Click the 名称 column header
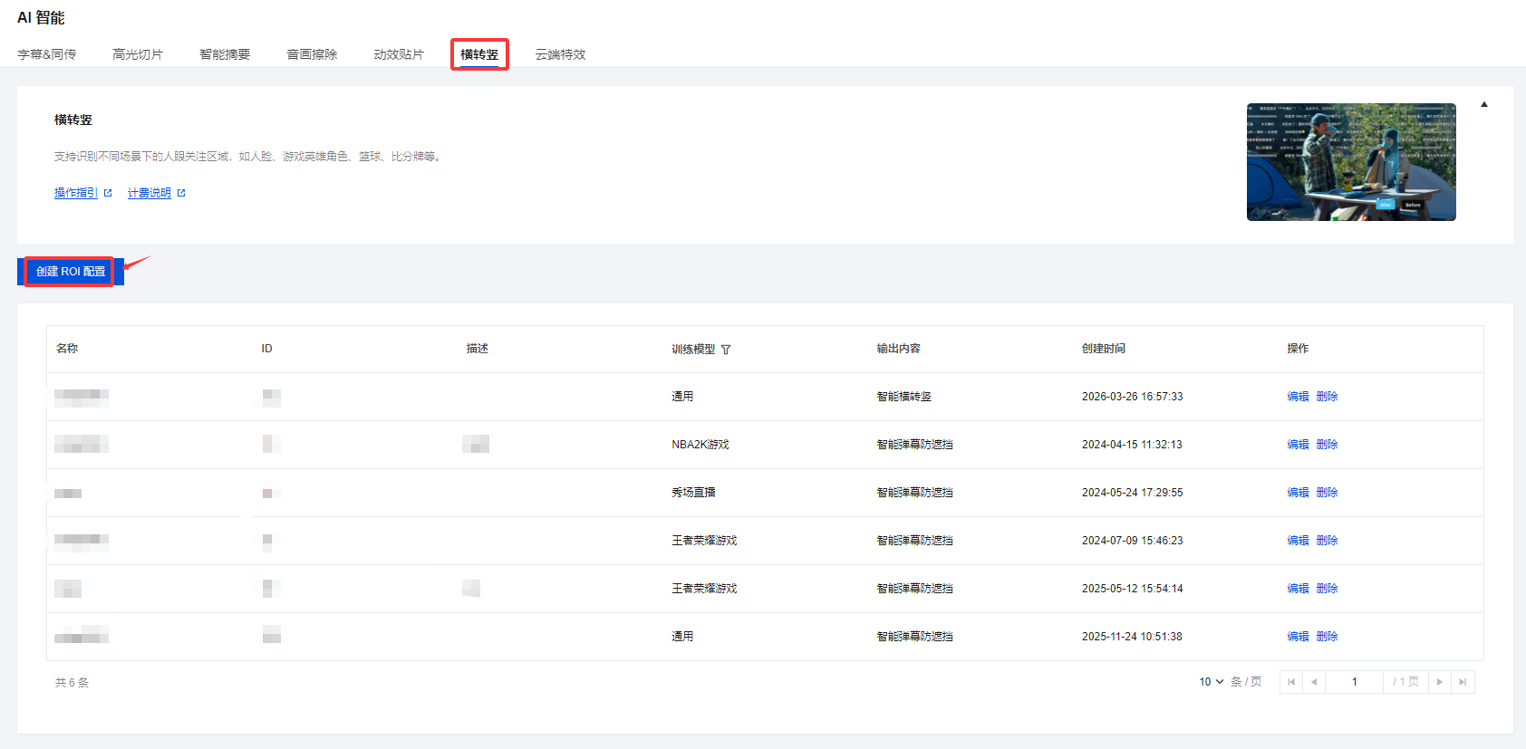This screenshot has width=1526, height=749. tap(67, 349)
